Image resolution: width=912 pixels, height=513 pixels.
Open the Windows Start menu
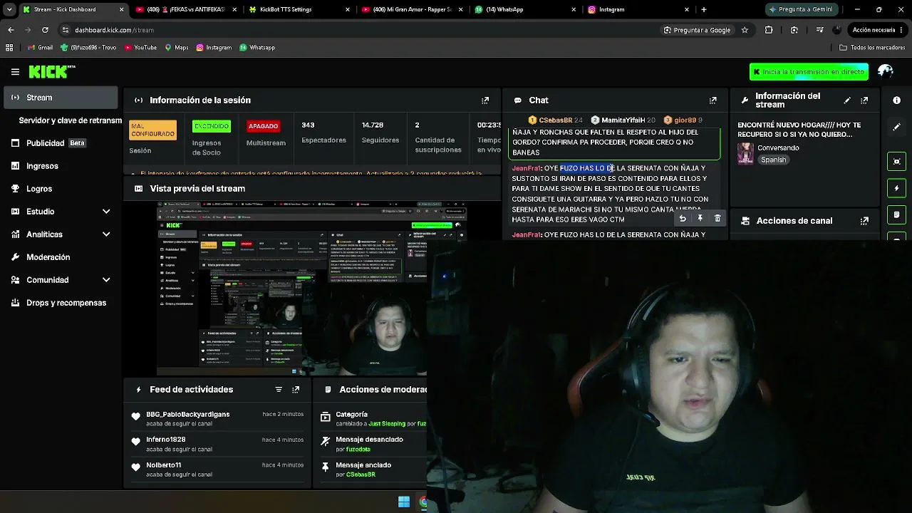pos(404,502)
